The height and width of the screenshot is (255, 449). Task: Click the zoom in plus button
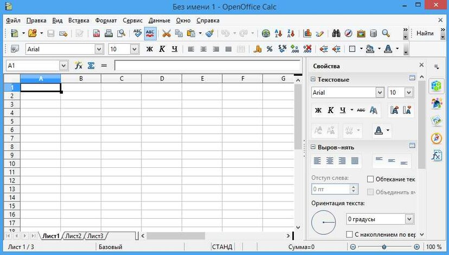tap(416, 247)
